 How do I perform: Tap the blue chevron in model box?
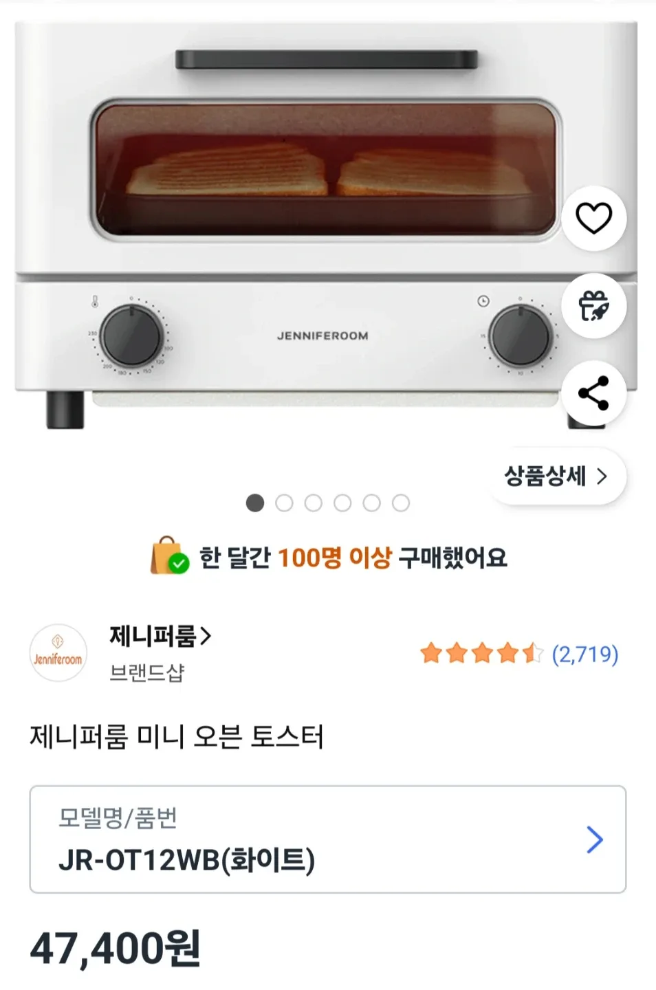pyautogui.click(x=595, y=839)
